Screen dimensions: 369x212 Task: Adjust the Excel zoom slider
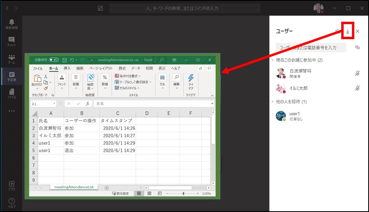(x=183, y=193)
